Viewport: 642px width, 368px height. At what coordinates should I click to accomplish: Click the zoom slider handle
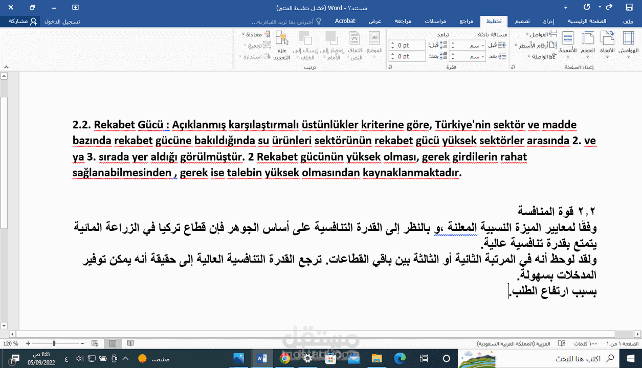point(54,343)
